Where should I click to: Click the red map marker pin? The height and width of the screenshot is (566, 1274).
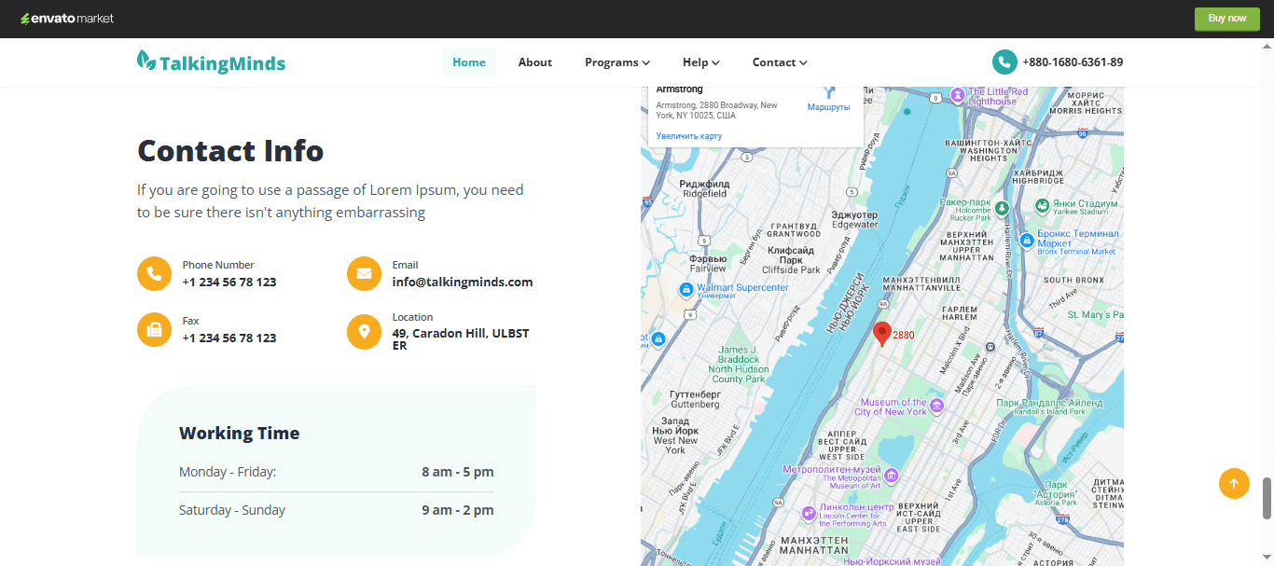point(881,334)
